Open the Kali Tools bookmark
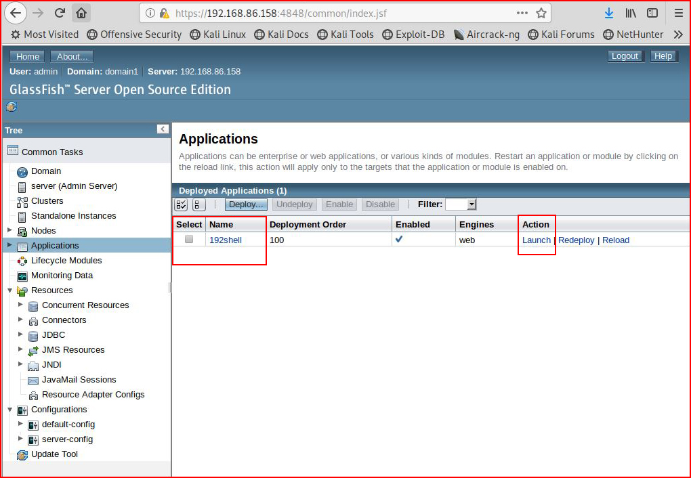Viewport: 691px width, 478px height. [x=345, y=35]
